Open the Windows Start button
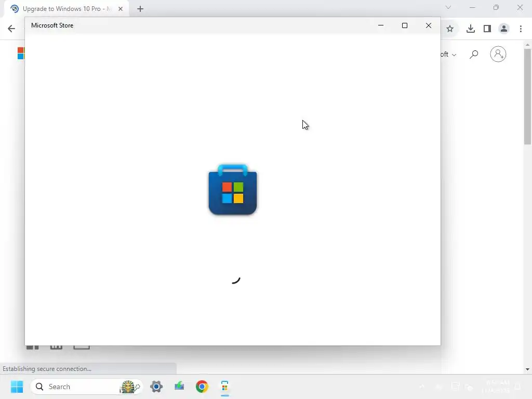The width and height of the screenshot is (532, 399). click(x=17, y=387)
